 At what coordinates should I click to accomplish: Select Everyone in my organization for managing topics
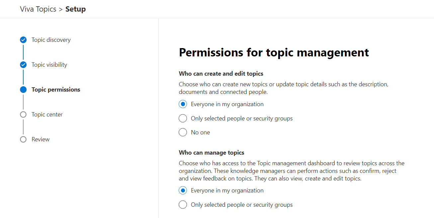183,190
